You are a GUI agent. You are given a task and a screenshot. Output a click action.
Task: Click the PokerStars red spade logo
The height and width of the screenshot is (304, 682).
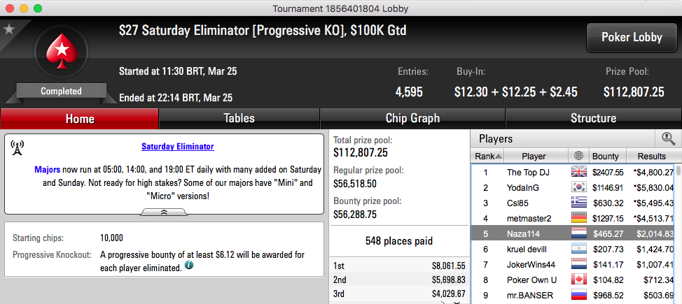click(62, 52)
